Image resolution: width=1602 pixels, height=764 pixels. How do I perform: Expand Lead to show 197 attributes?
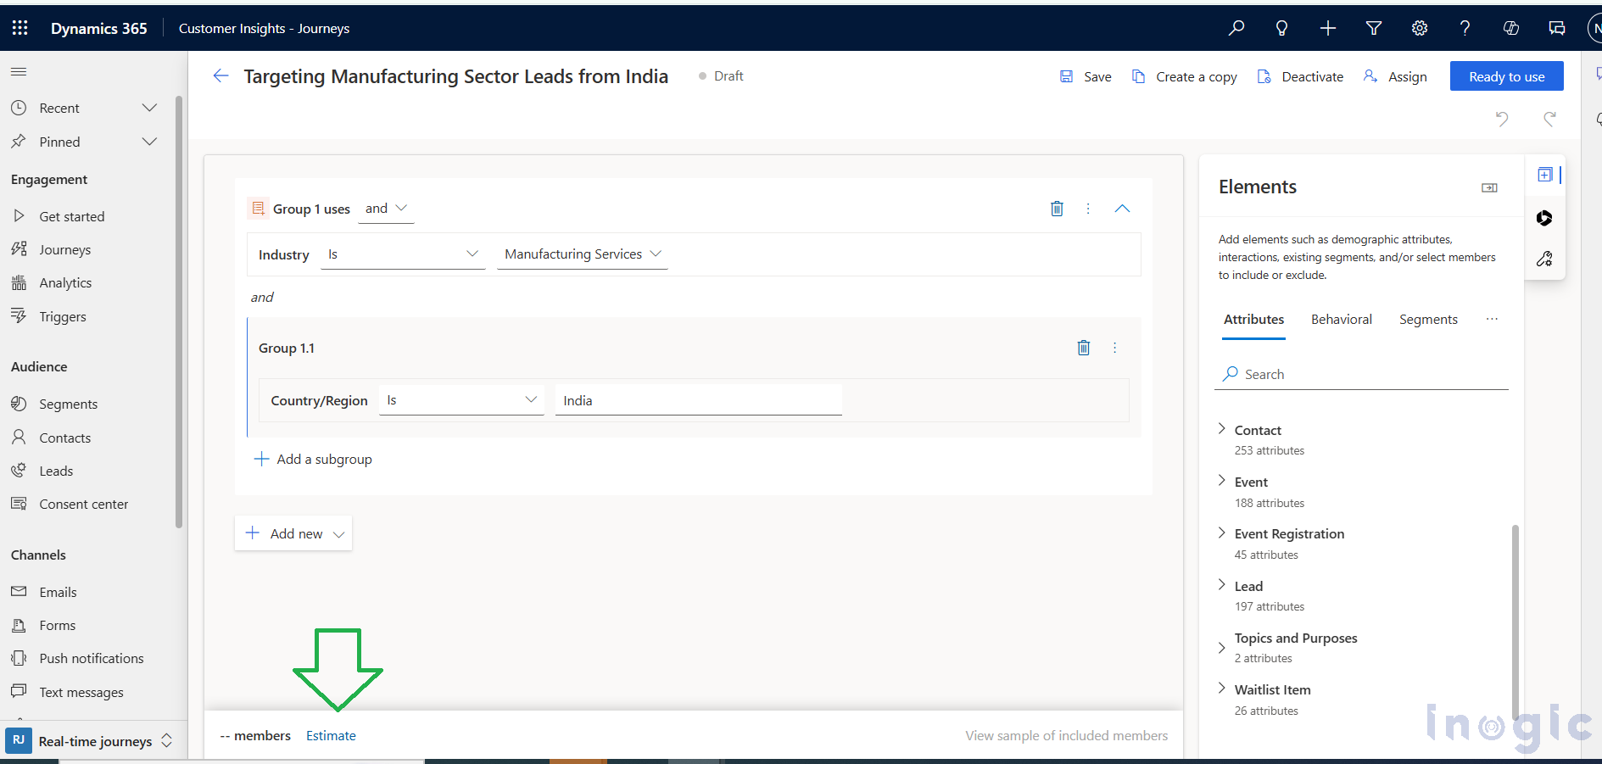pyautogui.click(x=1221, y=585)
